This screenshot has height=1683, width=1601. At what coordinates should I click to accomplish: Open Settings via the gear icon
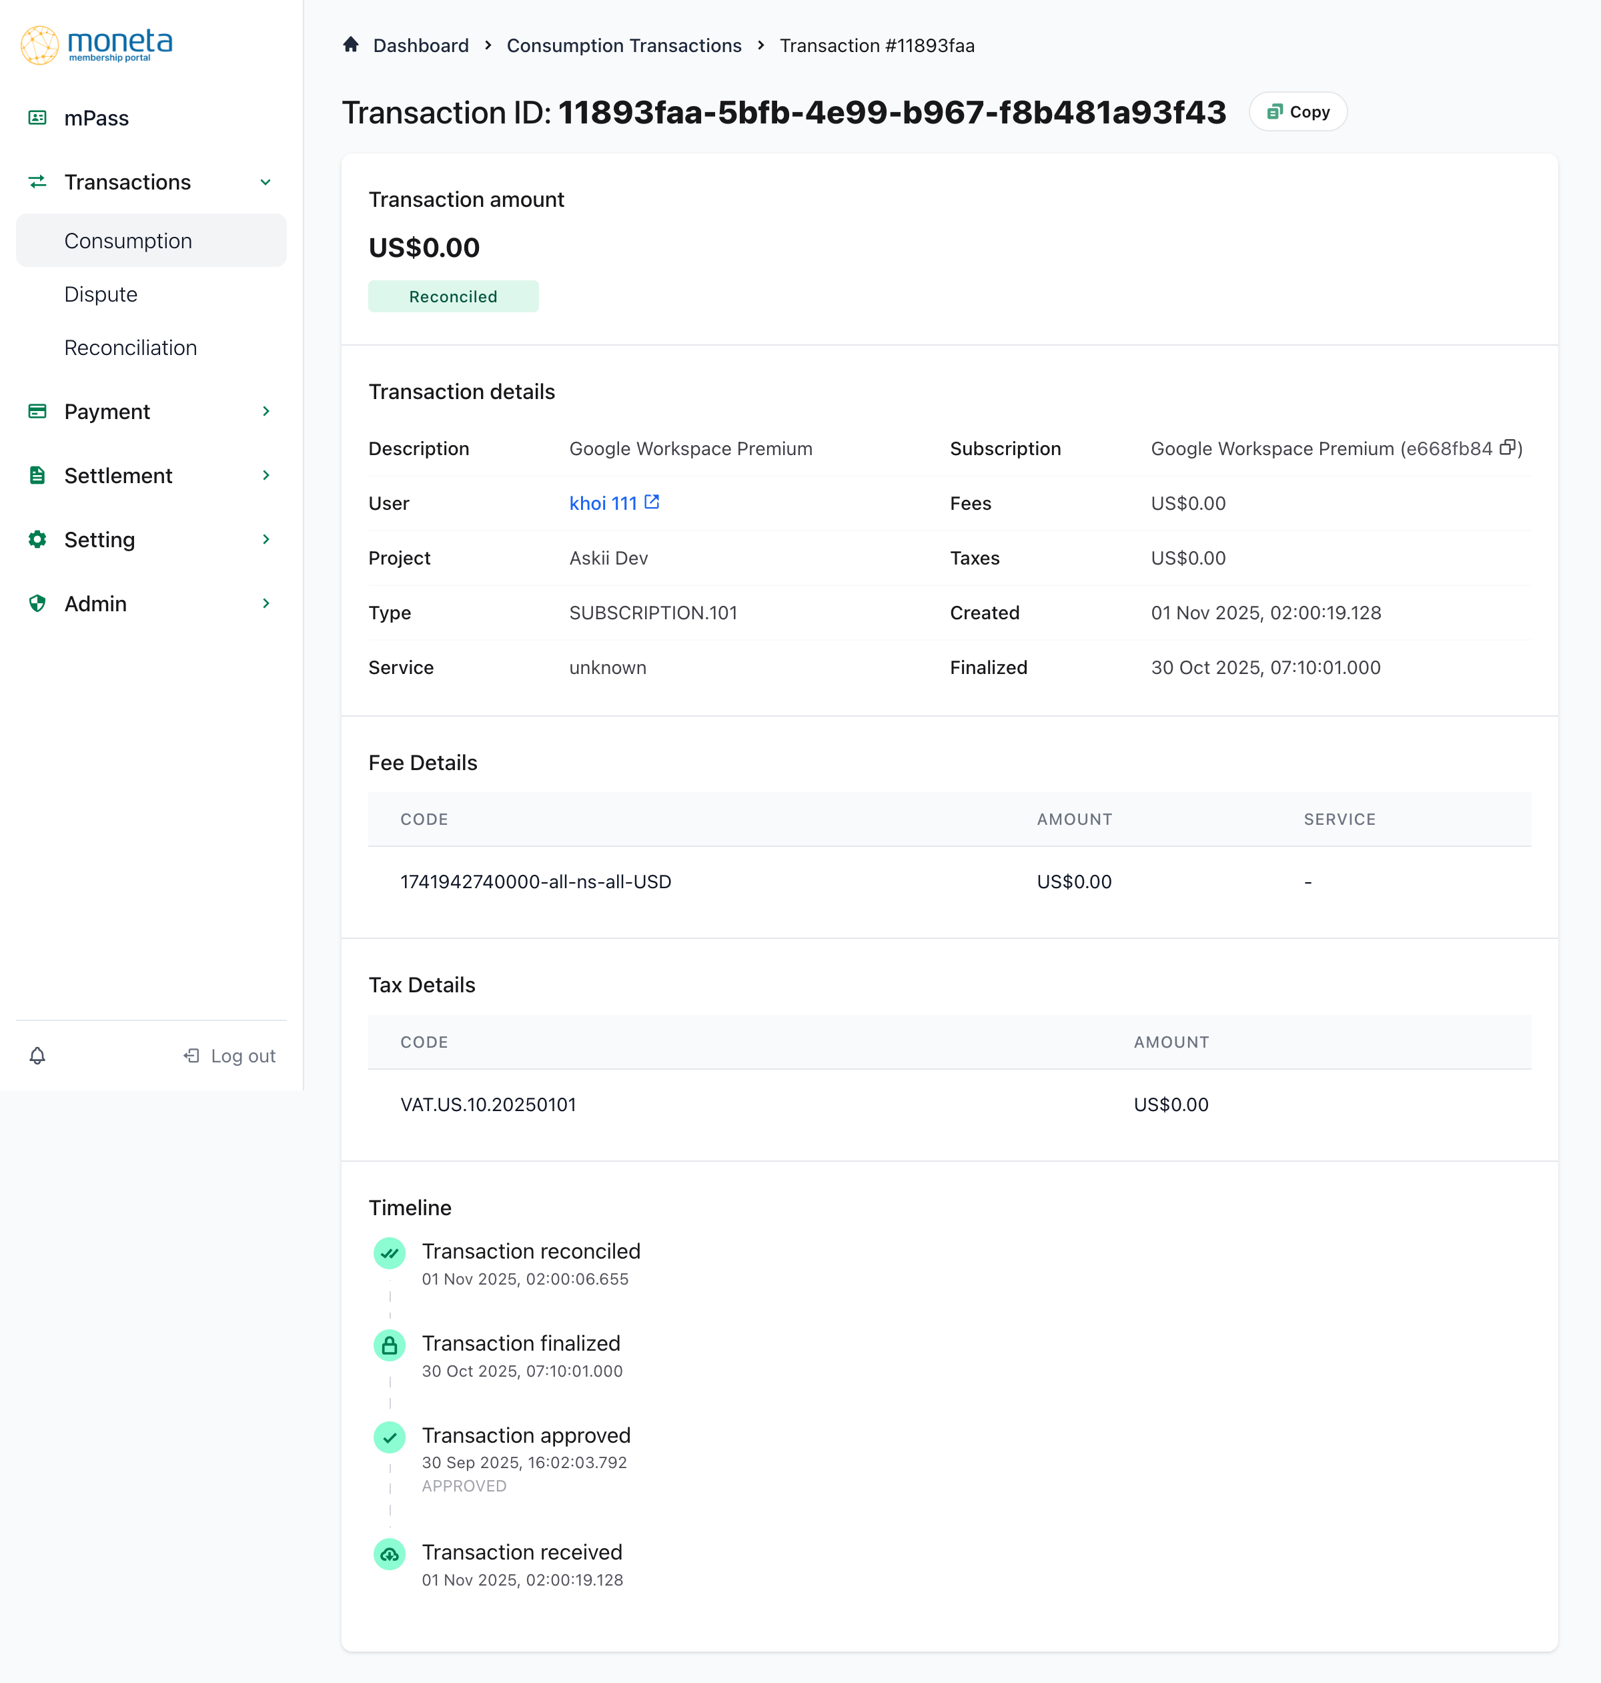[x=37, y=539]
